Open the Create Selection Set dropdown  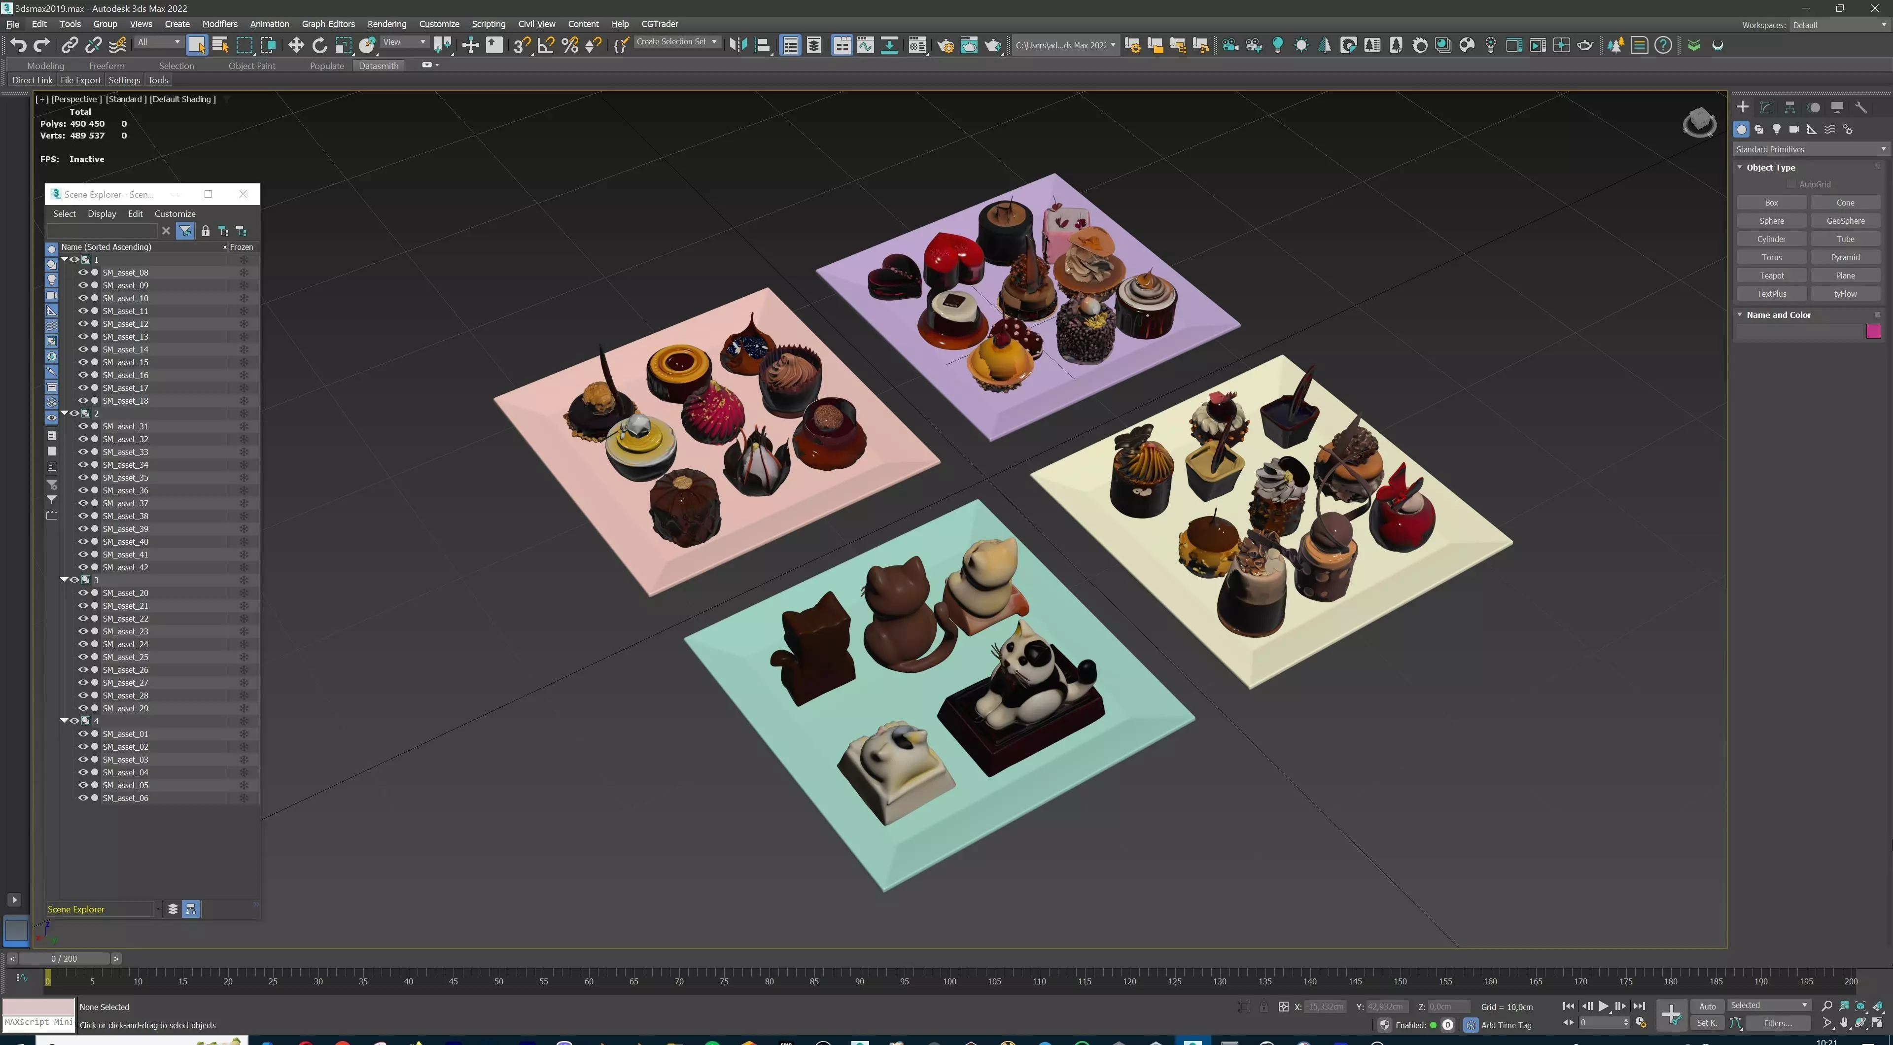tap(677, 42)
